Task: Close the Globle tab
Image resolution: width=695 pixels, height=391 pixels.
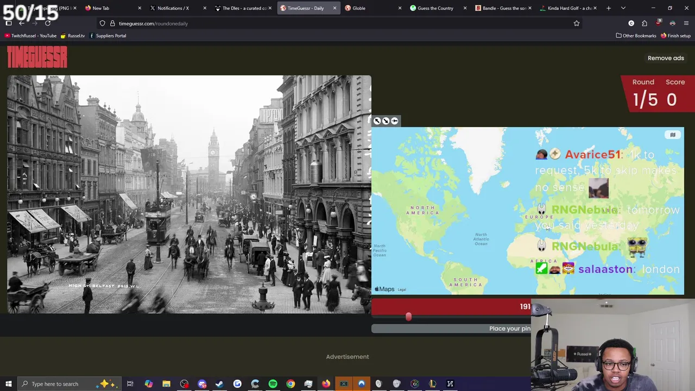Action: tap(400, 8)
